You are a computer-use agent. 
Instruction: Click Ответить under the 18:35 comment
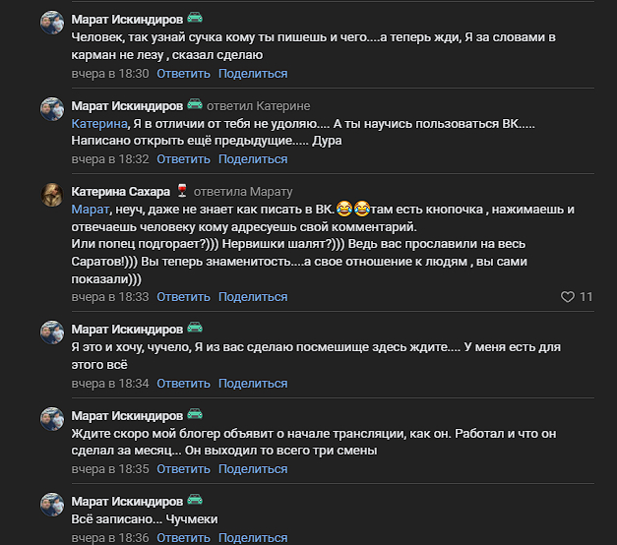coord(183,469)
